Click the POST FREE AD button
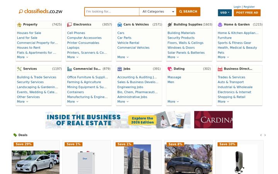 pyautogui.click(x=247, y=13)
